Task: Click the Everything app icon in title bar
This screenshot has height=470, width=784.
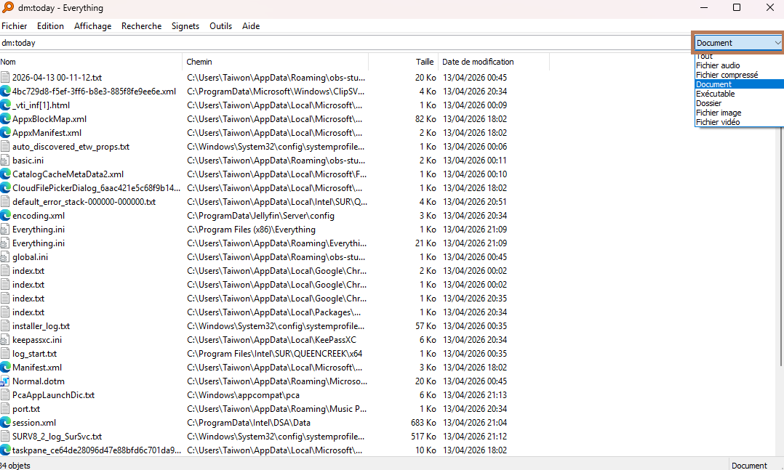Action: pos(7,8)
